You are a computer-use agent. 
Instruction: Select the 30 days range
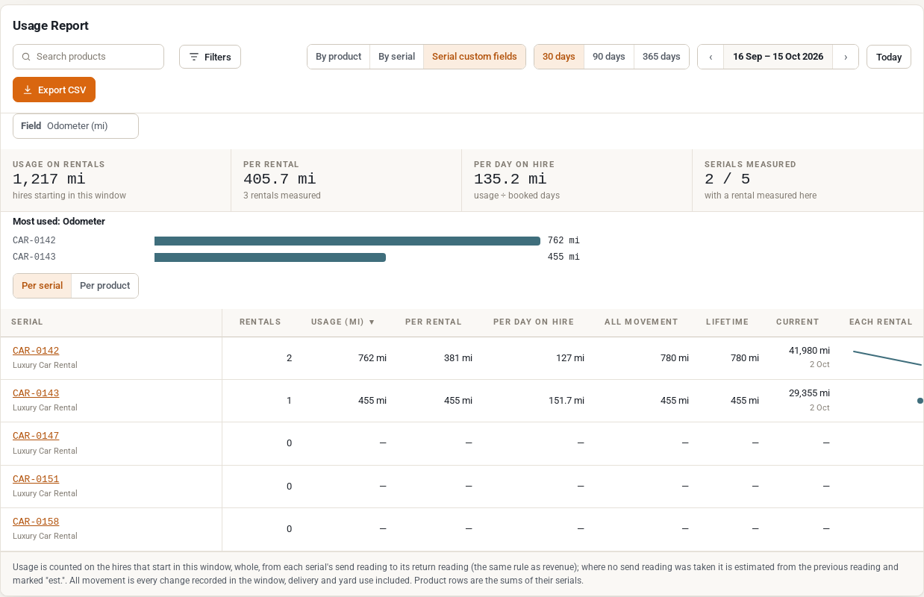pos(558,57)
